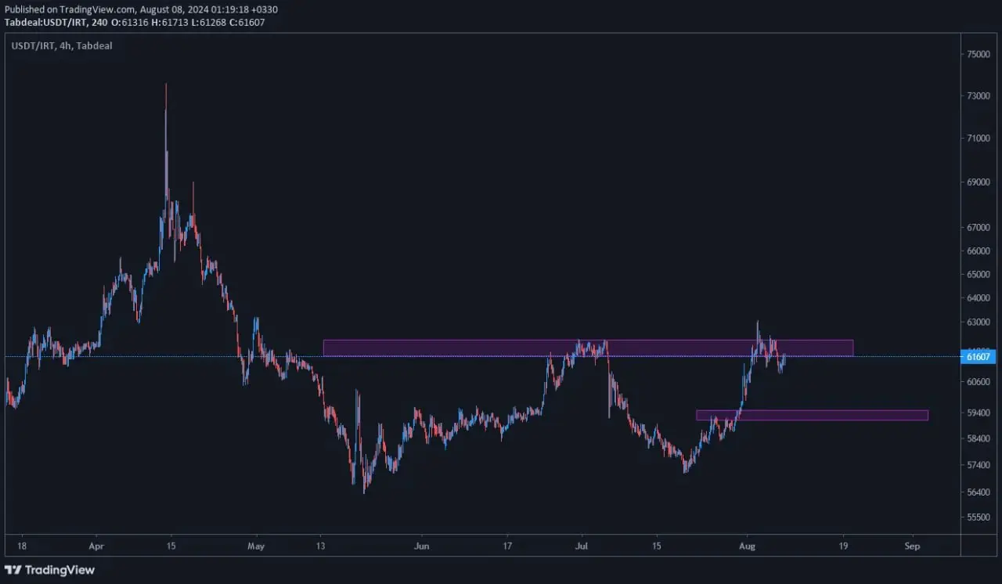Click the 69000 price axis label

(x=979, y=182)
